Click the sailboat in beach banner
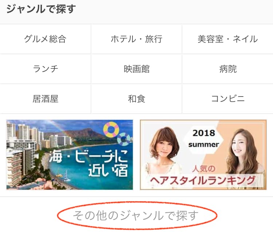The height and width of the screenshot is (232, 273). pyautogui.click(x=66, y=176)
